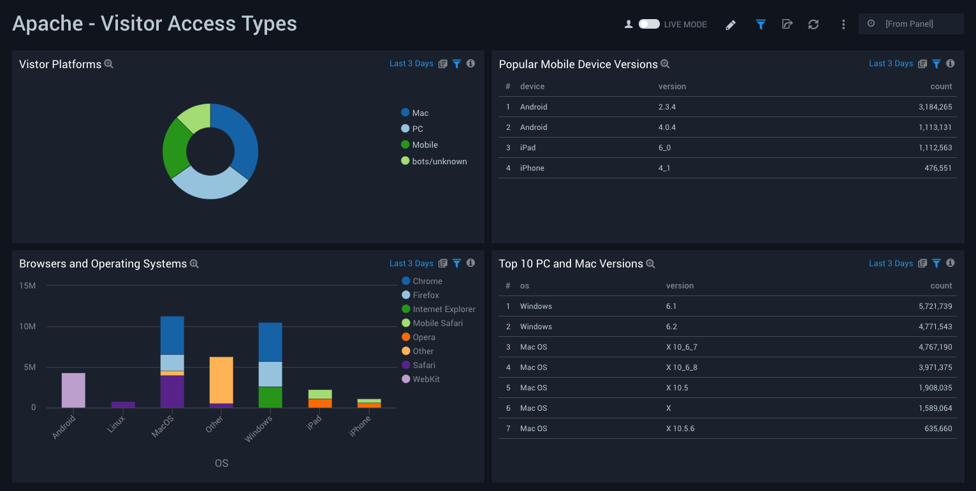Screen dimensions: 976x491
Task: Open the three-dot more options menu
Action: [x=843, y=24]
